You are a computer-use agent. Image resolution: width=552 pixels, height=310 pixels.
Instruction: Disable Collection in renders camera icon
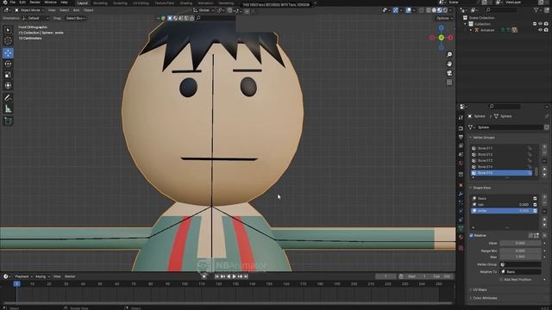coord(546,24)
